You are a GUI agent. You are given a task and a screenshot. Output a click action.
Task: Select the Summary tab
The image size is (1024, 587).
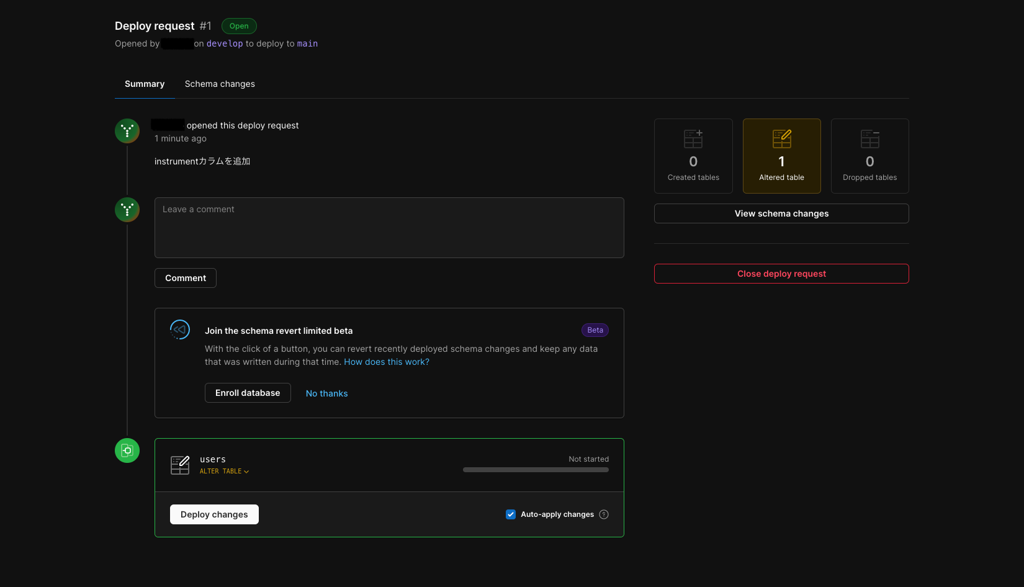coord(145,84)
